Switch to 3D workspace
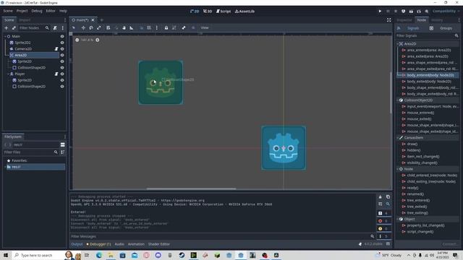 [x=208, y=12]
